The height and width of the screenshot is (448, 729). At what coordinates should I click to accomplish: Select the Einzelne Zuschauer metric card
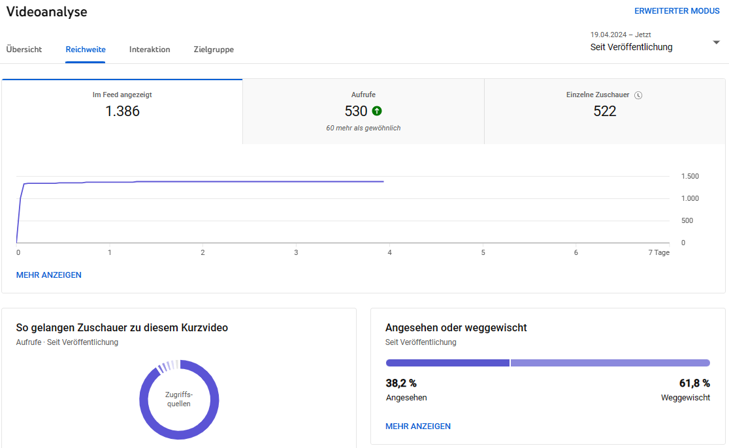(604, 112)
